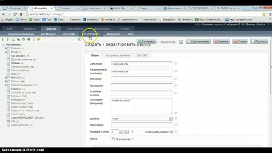Screen dimensions: 272x153
Task: Click the Заголовок input field
Action: point(142,64)
